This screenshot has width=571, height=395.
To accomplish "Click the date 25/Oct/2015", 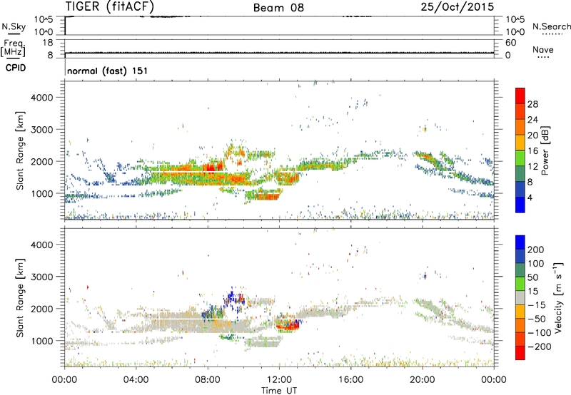I will pos(458,7).
